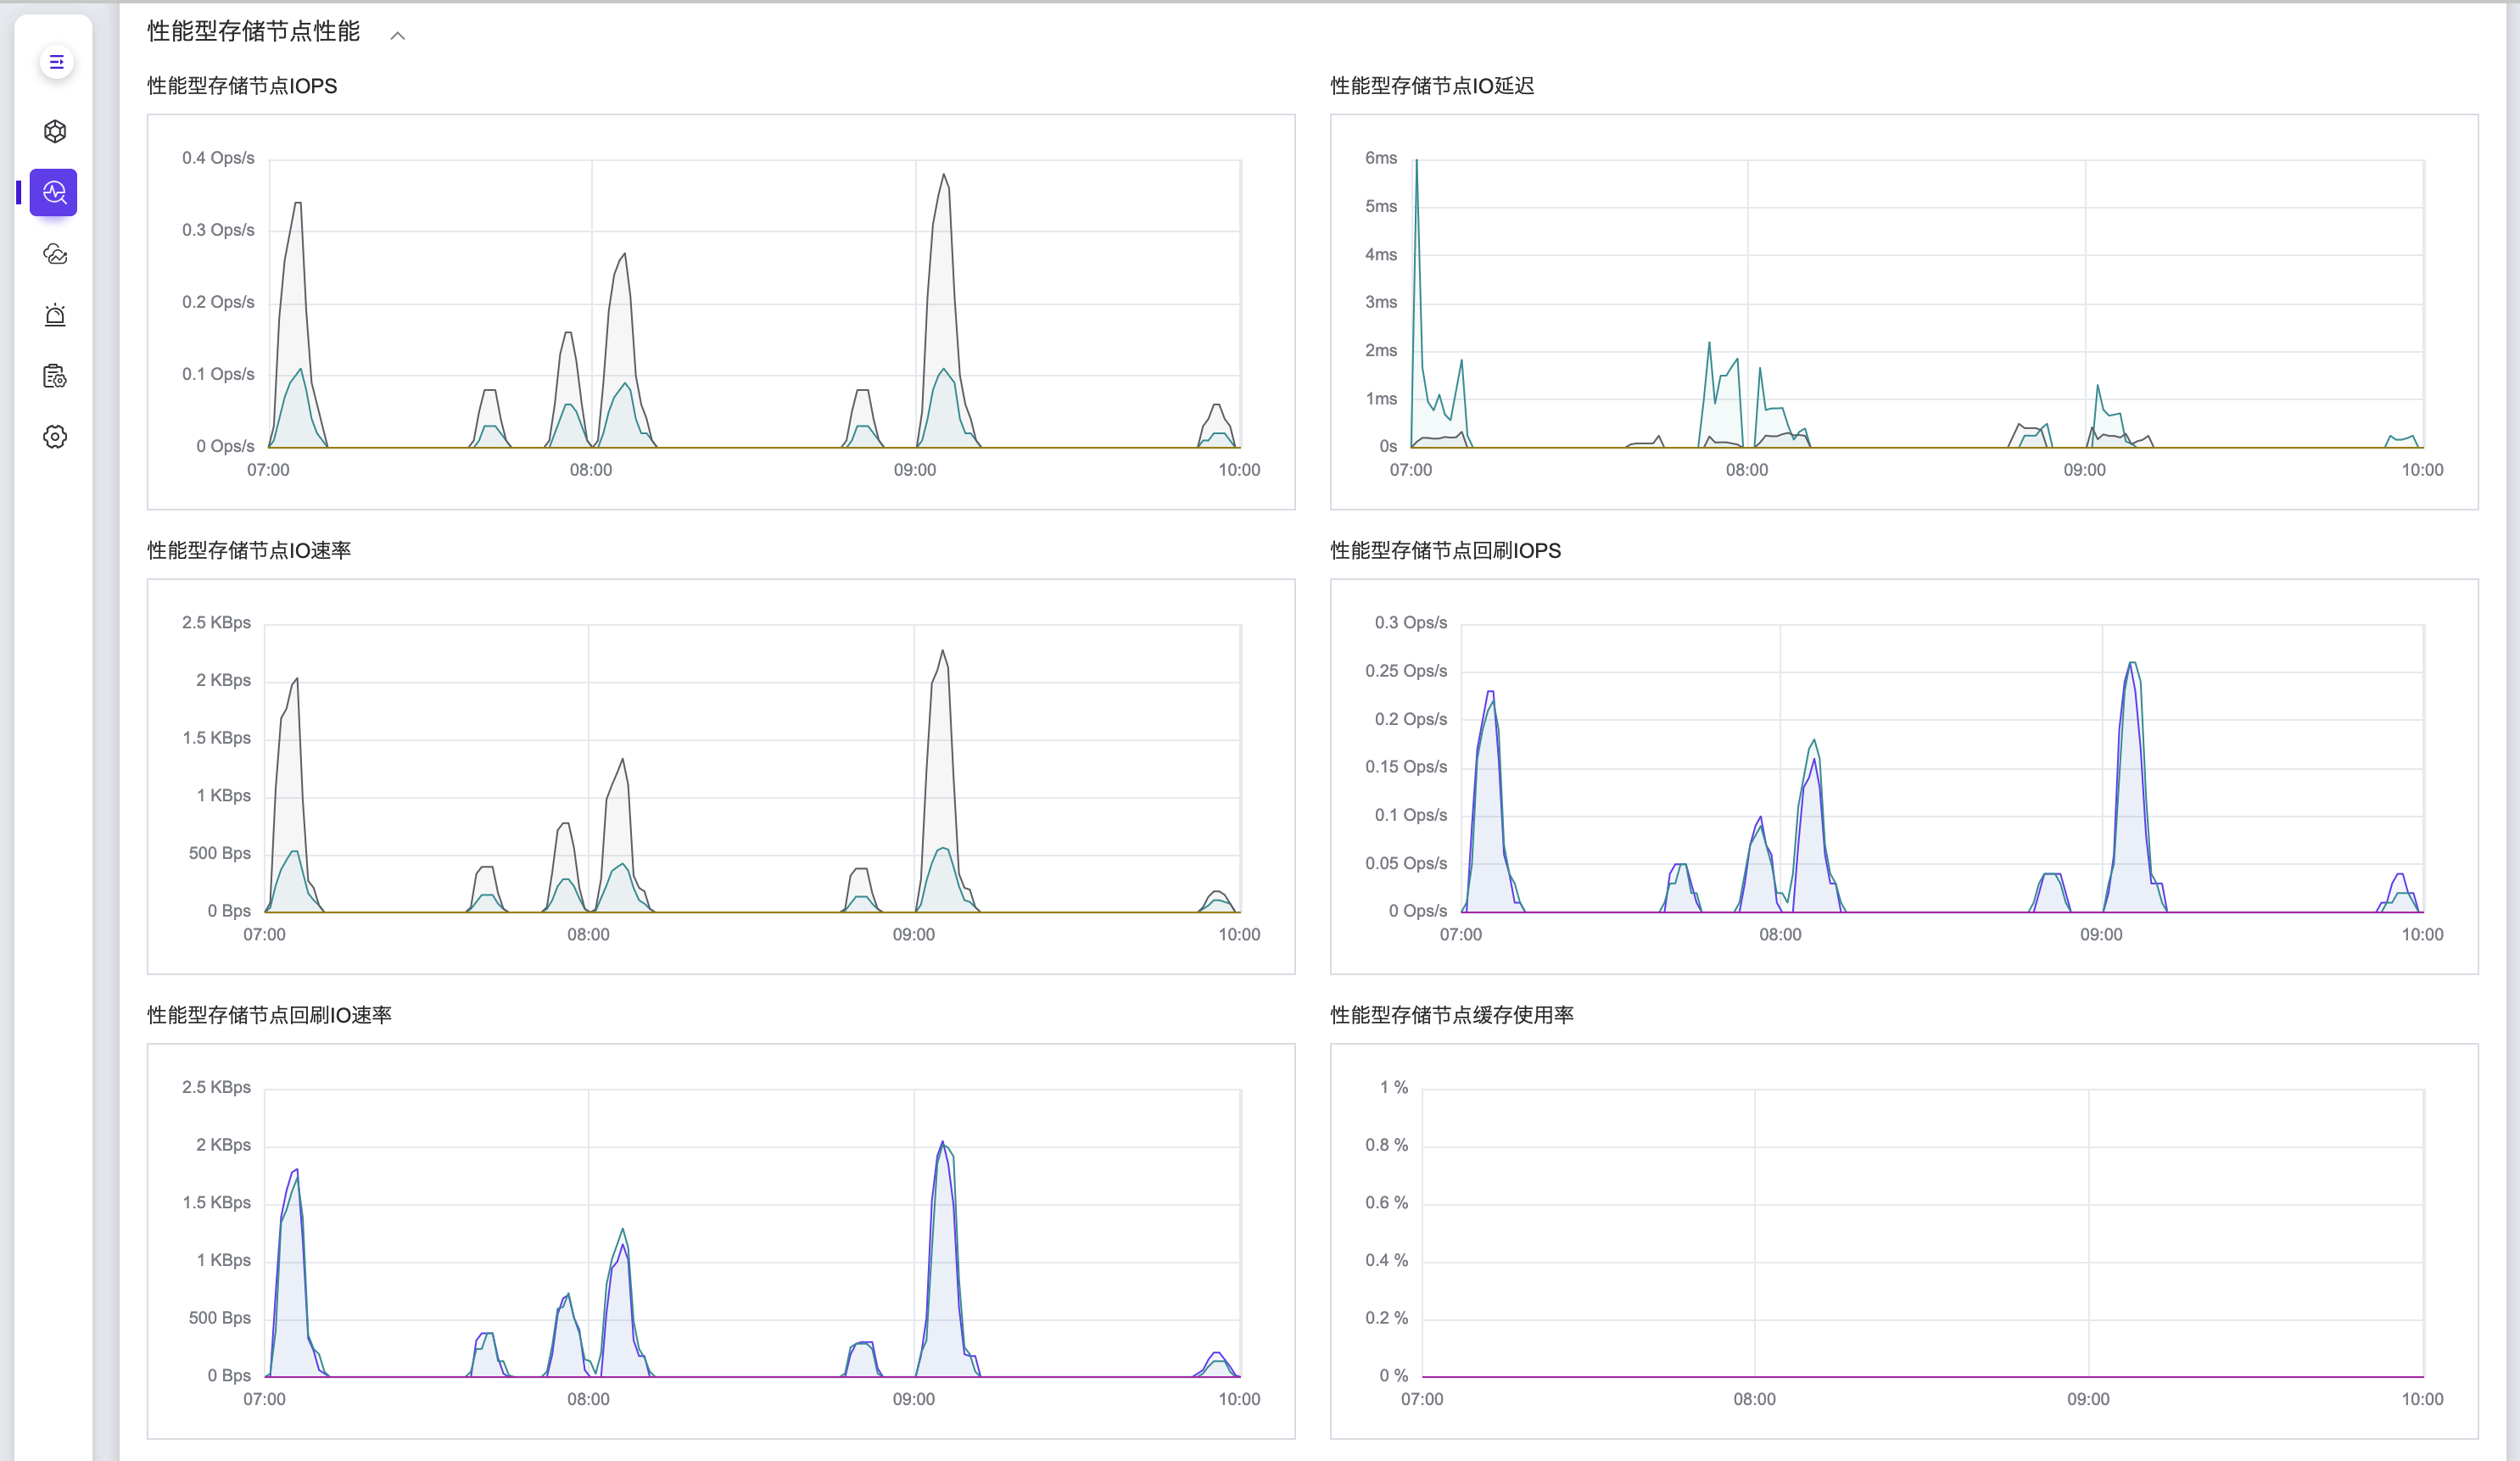Click the 500 Bps label in 回刷IO速率 chart
2520x1461 pixels.
coord(219,1318)
